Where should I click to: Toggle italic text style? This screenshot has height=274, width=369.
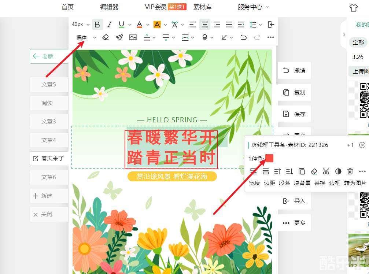pos(109,25)
